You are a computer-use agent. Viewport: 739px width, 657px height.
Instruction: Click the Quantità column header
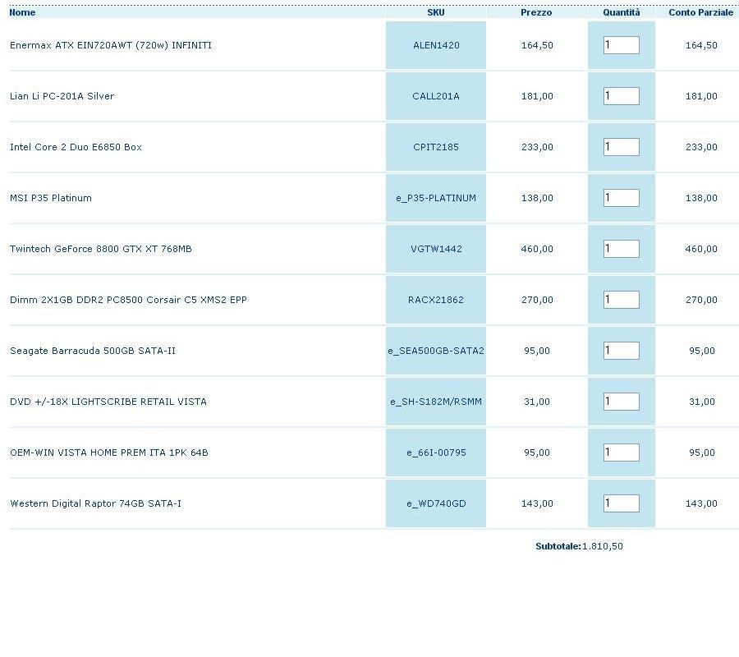tap(622, 12)
